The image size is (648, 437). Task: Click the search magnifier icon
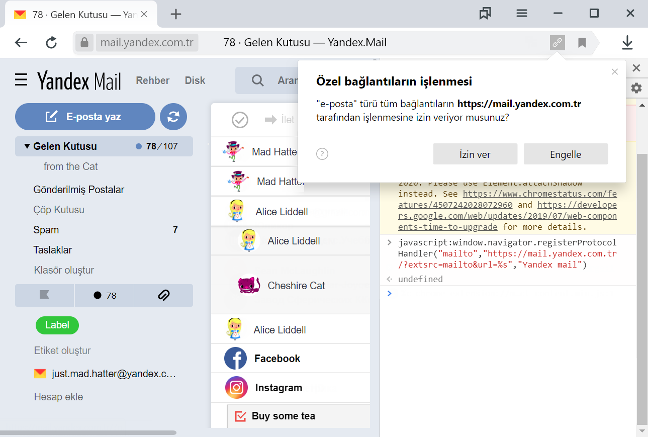(257, 80)
